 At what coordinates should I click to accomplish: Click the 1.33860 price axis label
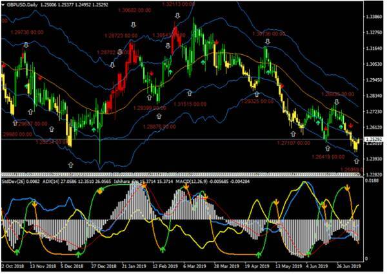(374, 17)
